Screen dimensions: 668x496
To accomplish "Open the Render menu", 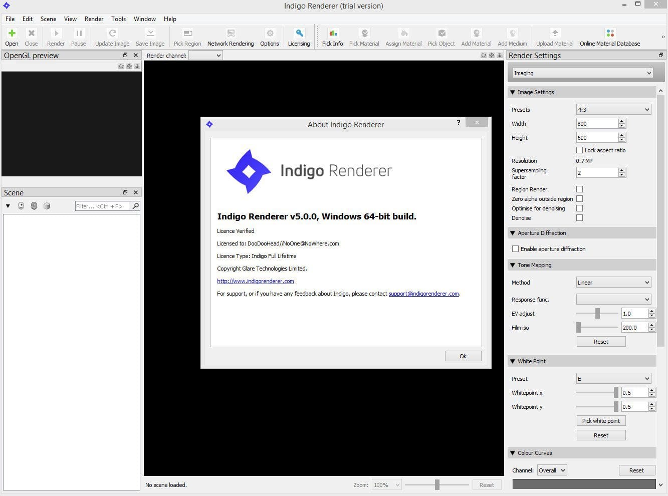I will [x=94, y=19].
